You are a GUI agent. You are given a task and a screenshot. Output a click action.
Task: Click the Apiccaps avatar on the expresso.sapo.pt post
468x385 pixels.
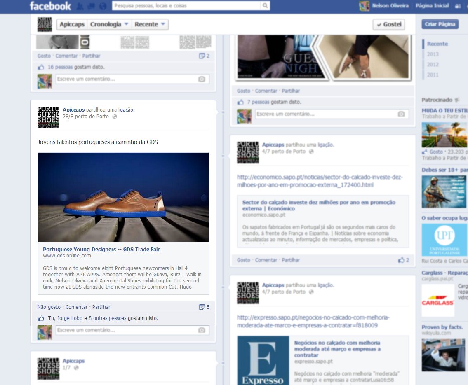[x=248, y=293]
